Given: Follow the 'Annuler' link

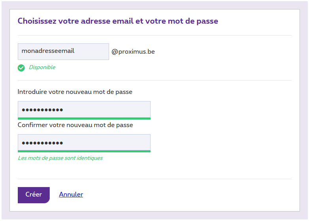Looking at the screenshot, I should [71, 195].
